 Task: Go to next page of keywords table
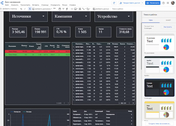pyautogui.click(x=133, y=103)
